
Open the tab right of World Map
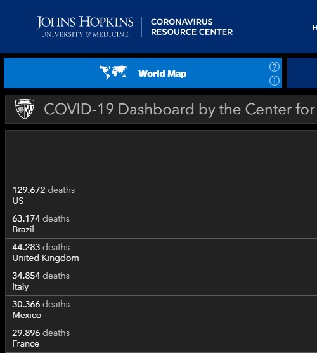302,73
